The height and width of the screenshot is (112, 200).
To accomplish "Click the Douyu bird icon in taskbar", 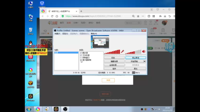I will (x=47, y=109).
